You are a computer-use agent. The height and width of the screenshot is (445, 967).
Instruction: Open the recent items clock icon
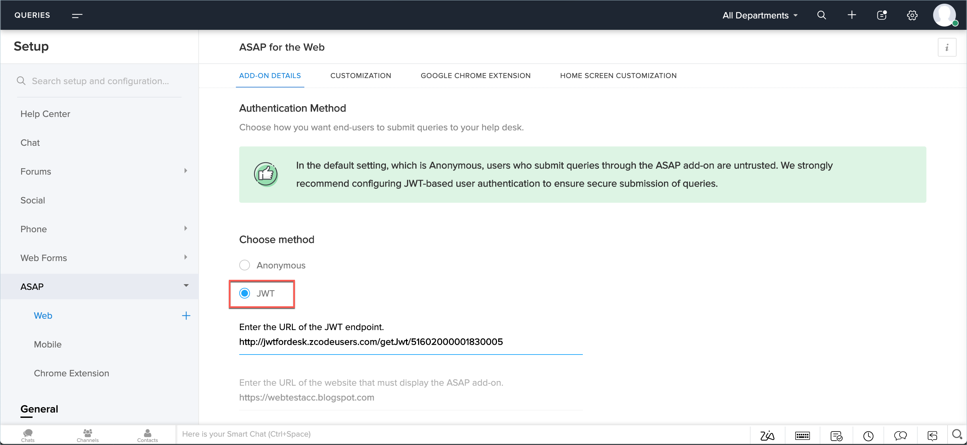click(868, 435)
